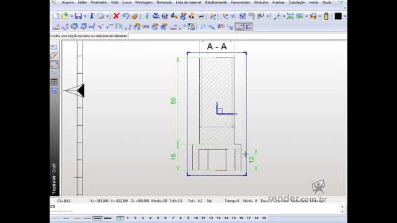Select the active line tool in left sidebar
The height and width of the screenshot is (223, 397).
(54, 64)
